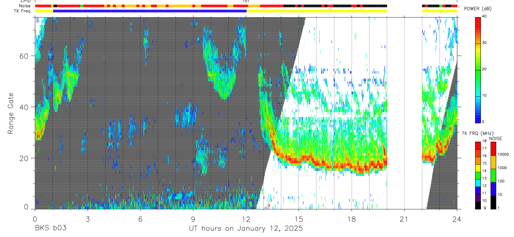Select the 15 tick label on the UT hours axis

coord(299,218)
